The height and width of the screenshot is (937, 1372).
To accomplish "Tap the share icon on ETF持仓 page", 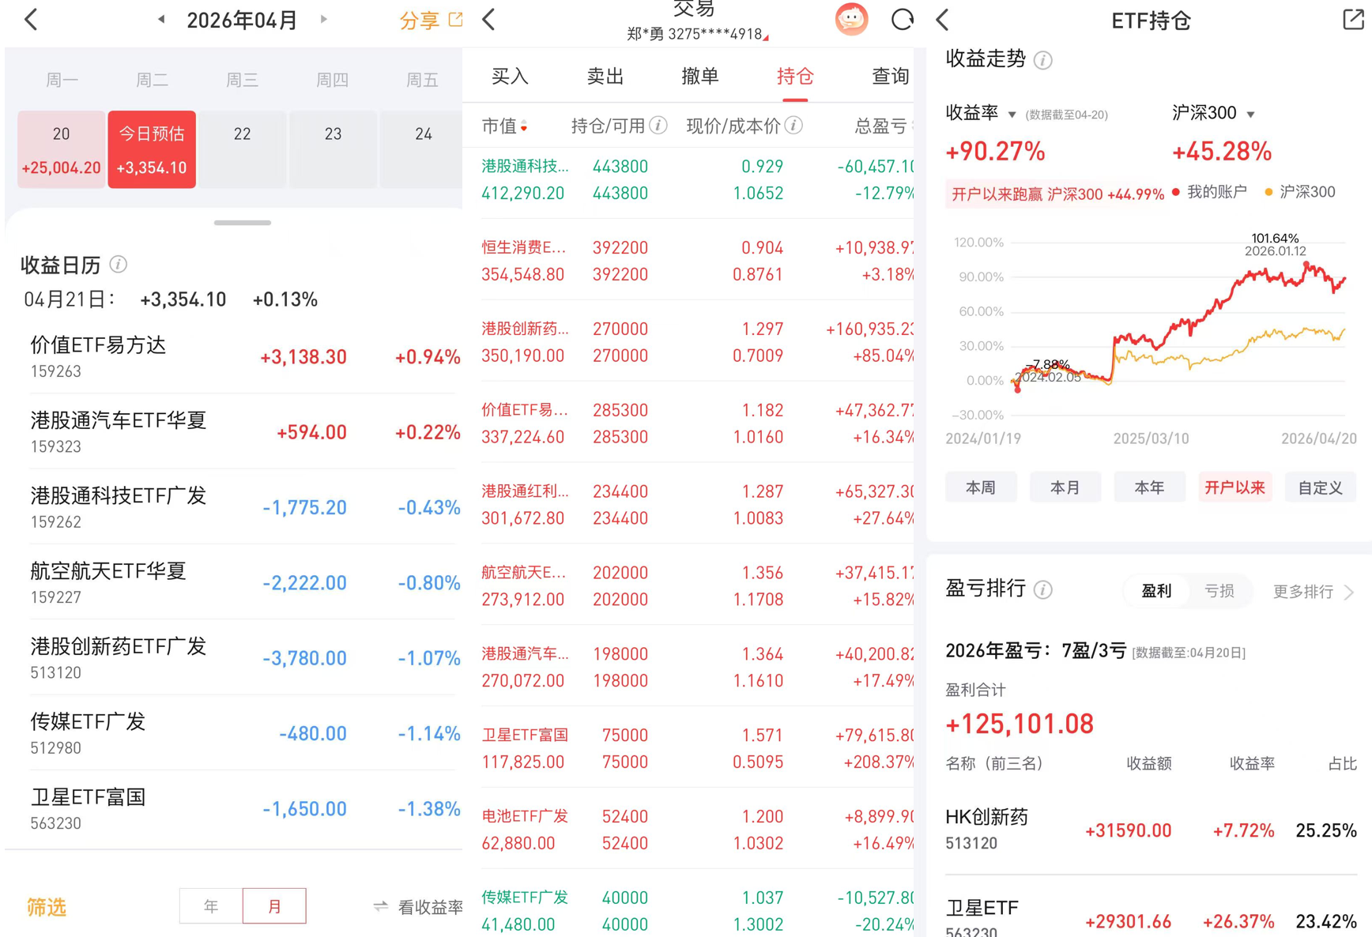I will coord(1353,20).
